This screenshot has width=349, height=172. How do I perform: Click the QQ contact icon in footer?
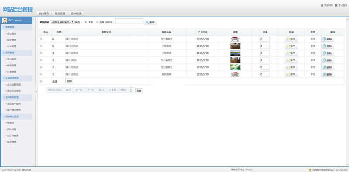[x=310, y=170]
